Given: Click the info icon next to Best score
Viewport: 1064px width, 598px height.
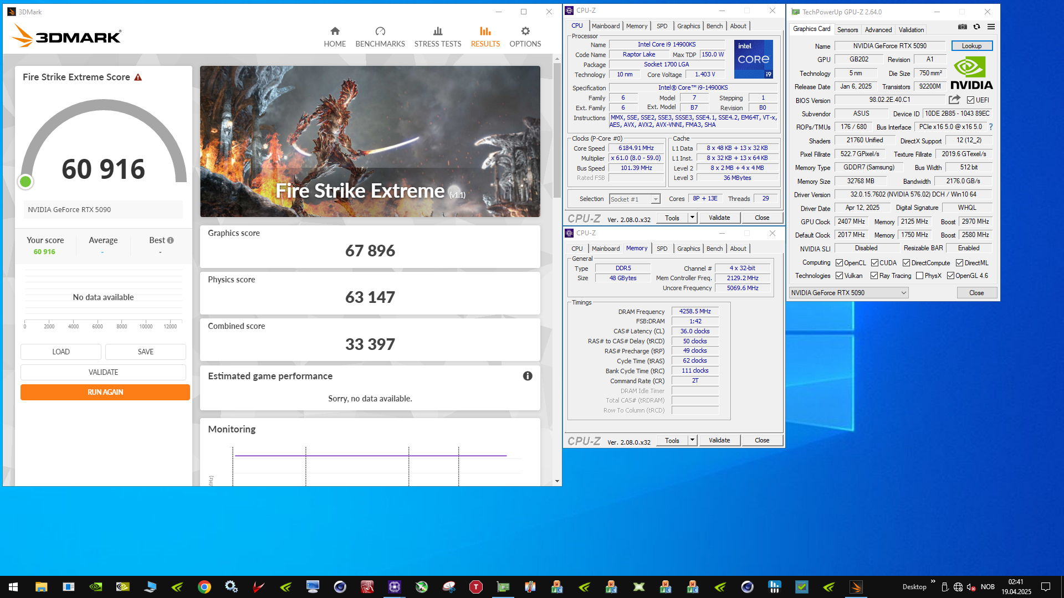Looking at the screenshot, I should [171, 240].
